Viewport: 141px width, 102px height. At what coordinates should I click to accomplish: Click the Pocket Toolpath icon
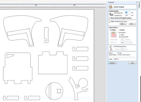click(x=110, y=7)
